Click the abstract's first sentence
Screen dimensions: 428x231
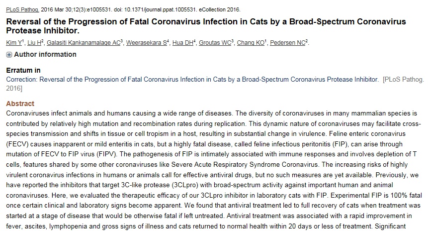tap(119, 113)
